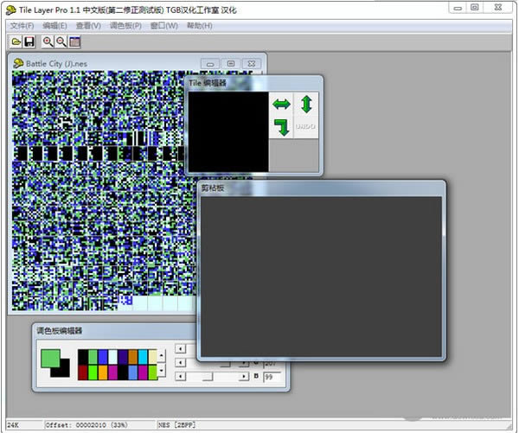Click the Battle City (J).nes window icon
The image size is (519, 433).
point(18,63)
